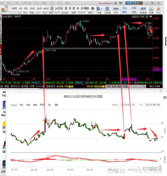
Task: Set chart zoom to 1m
Action: coord(21,105)
